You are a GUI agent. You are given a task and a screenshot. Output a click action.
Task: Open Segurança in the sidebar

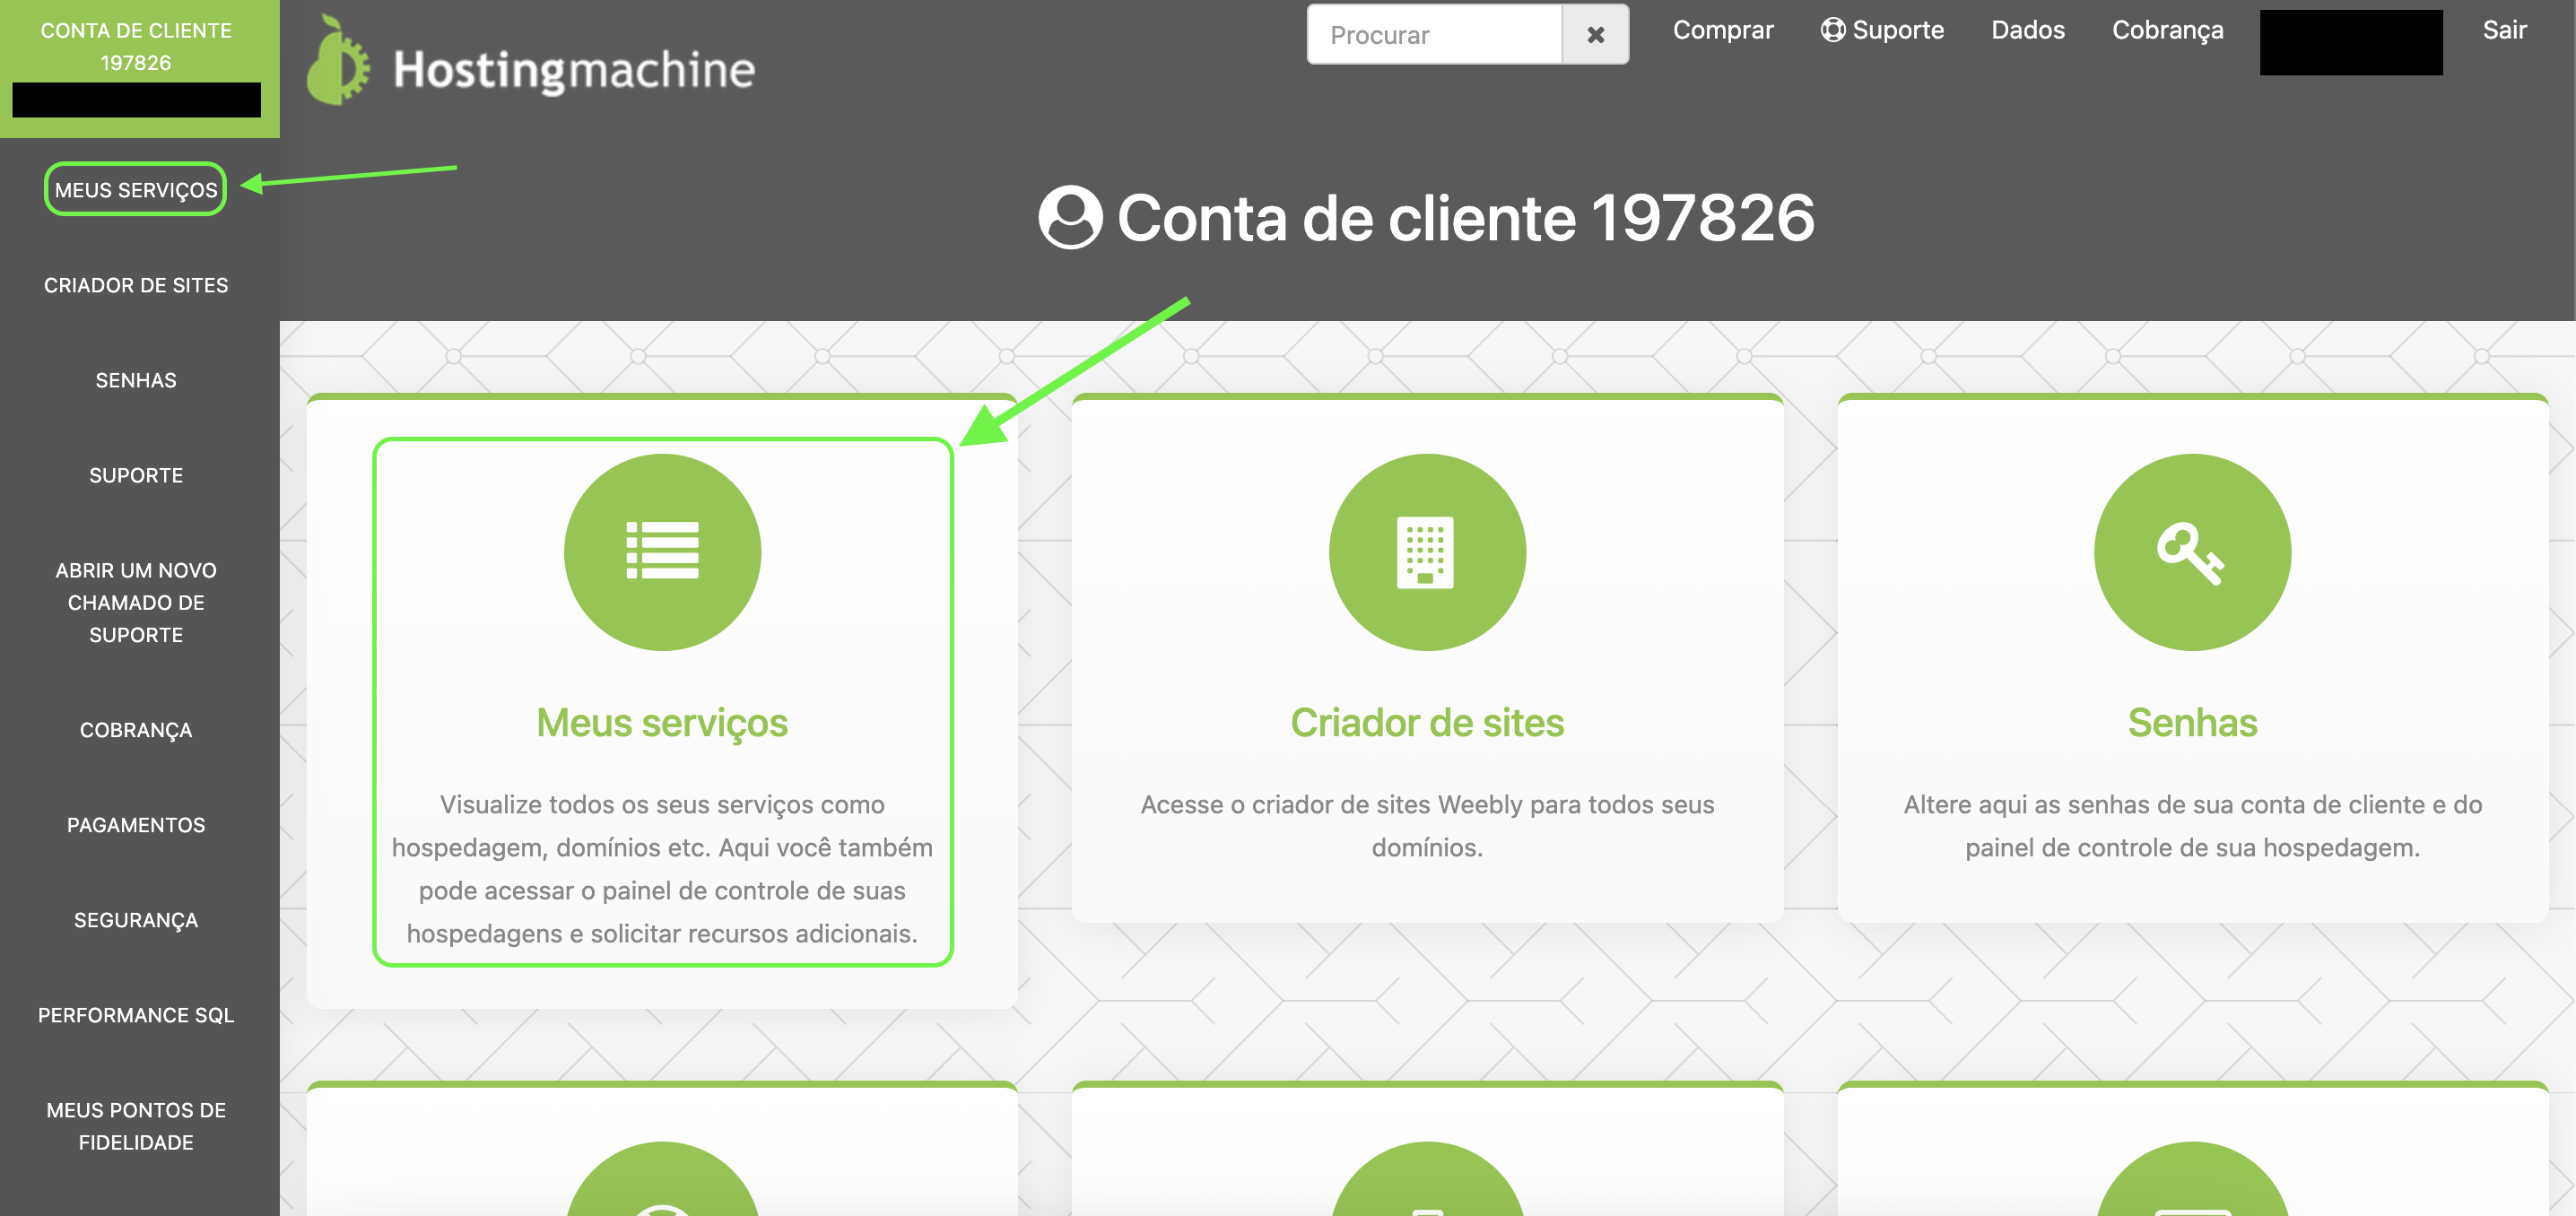pos(136,920)
